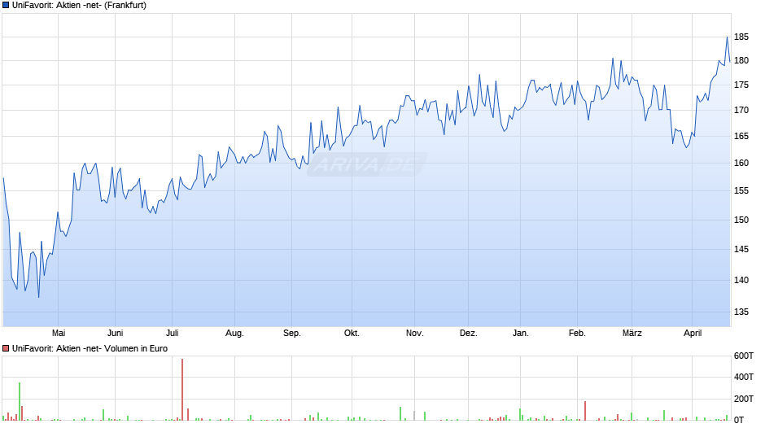Click the 200T volume axis value
Viewport: 765px width, 428px height.
[x=744, y=399]
